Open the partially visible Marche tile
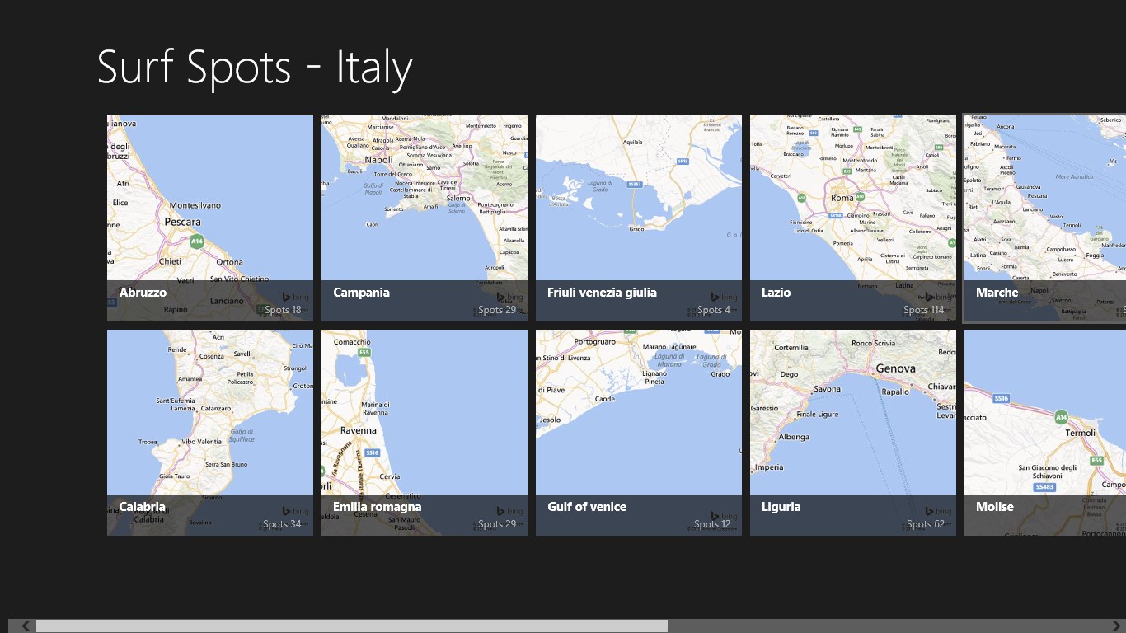The image size is (1126, 633). click(x=1044, y=218)
